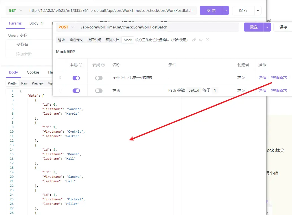Click the petId condition tag
The height and width of the screenshot is (215, 292).
click(x=194, y=90)
